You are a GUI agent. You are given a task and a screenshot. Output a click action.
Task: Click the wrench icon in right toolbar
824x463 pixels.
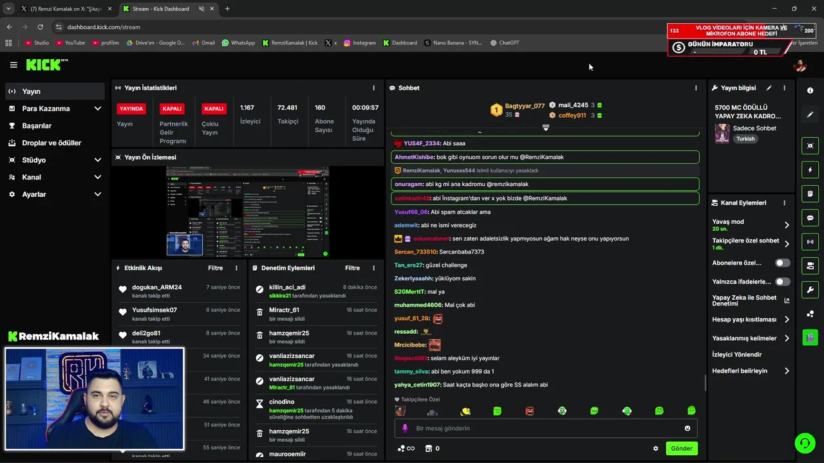[x=810, y=289]
